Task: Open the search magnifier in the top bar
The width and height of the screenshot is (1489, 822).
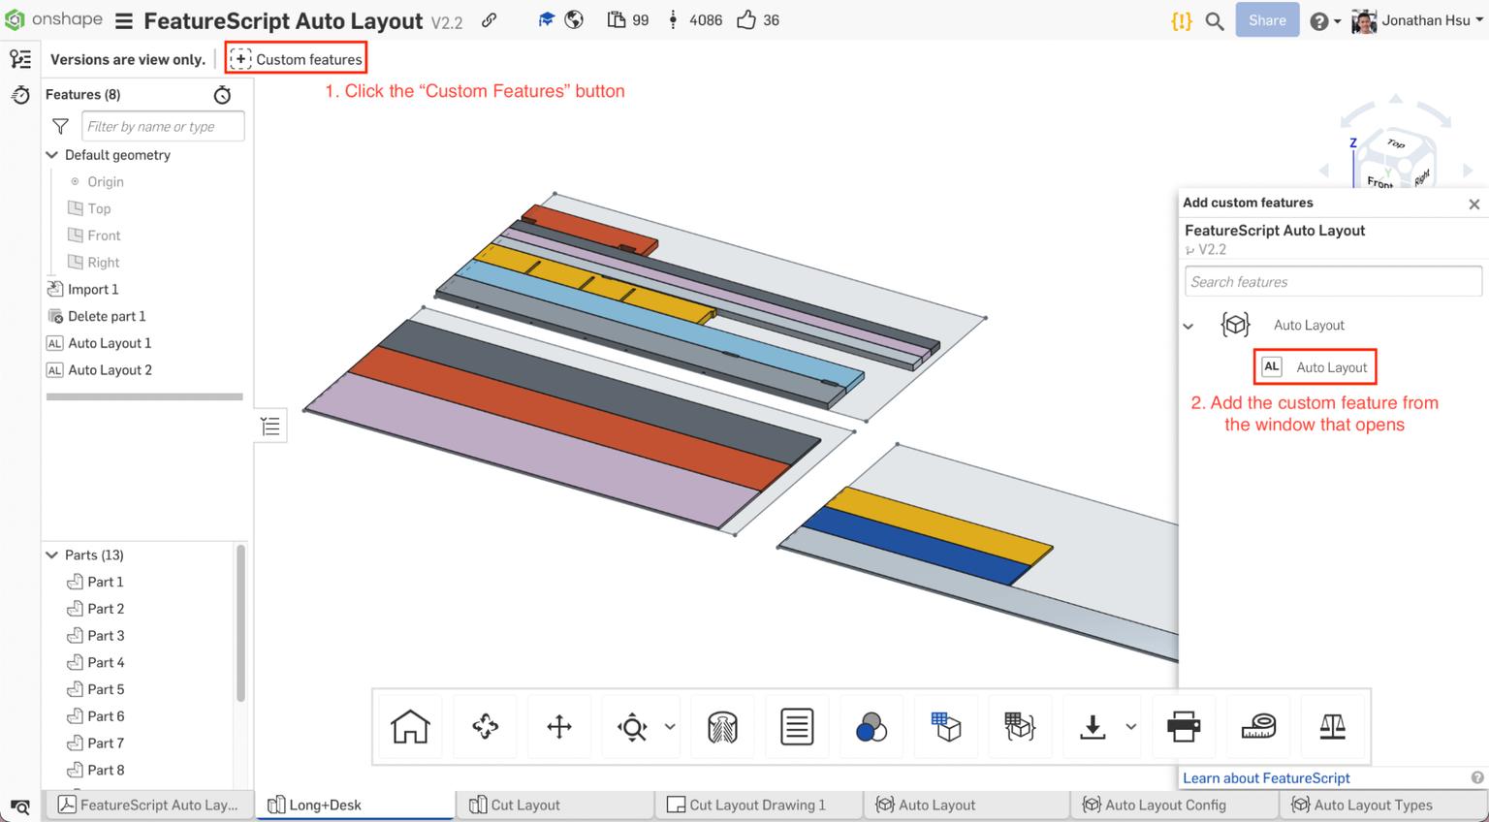Action: 1215,19
